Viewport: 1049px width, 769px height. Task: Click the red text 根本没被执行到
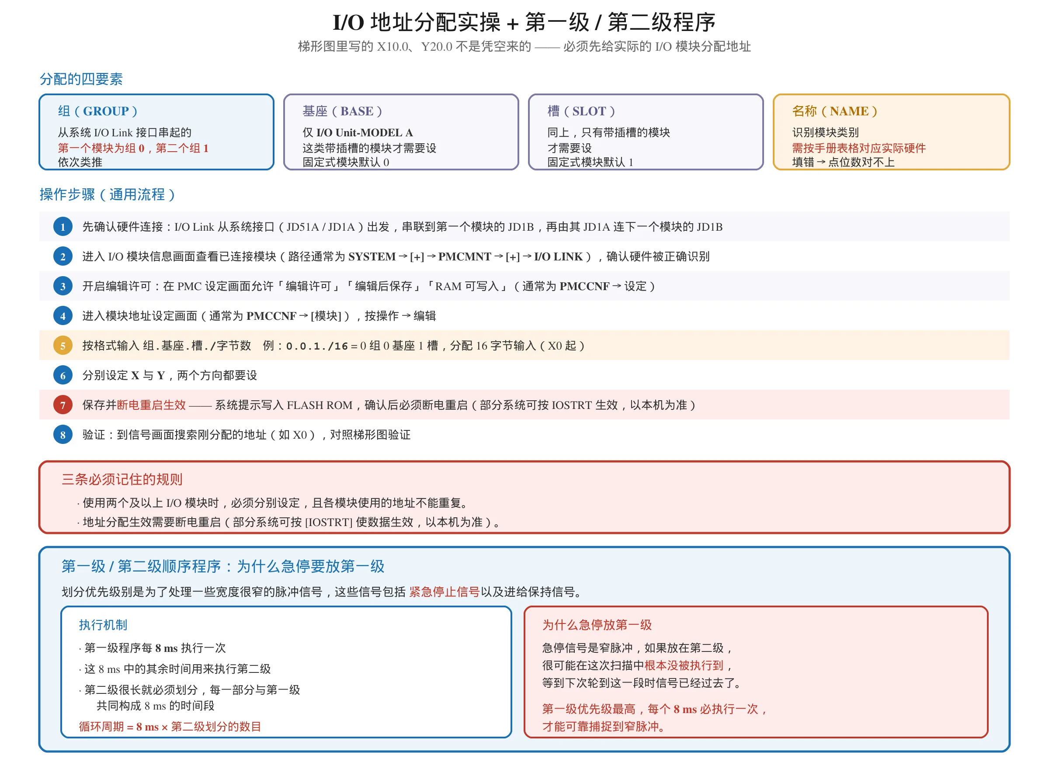tap(684, 665)
